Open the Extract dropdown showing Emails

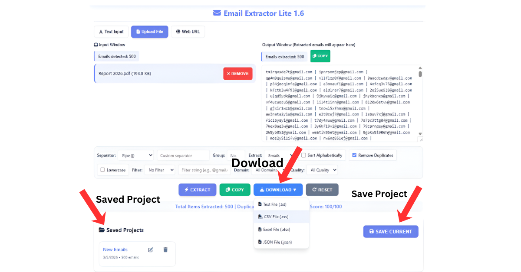[x=280, y=155]
